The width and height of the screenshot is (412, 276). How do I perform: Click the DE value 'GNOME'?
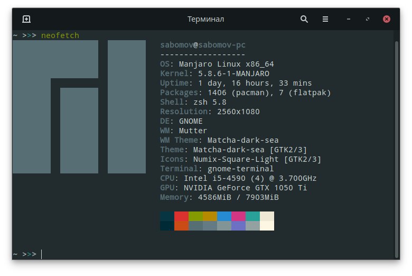point(191,121)
